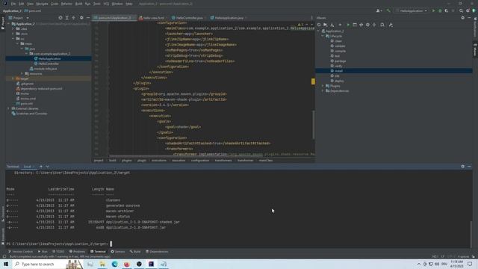Click the Maven find/analyze dependencies icon
The height and width of the screenshot is (269, 478).
coord(382,25)
